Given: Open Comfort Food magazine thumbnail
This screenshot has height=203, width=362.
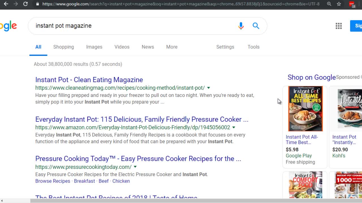Looking at the screenshot, I should pyautogui.click(x=305, y=185).
